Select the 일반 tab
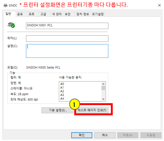This screenshot has height=141, width=164. (x=9, y=14)
